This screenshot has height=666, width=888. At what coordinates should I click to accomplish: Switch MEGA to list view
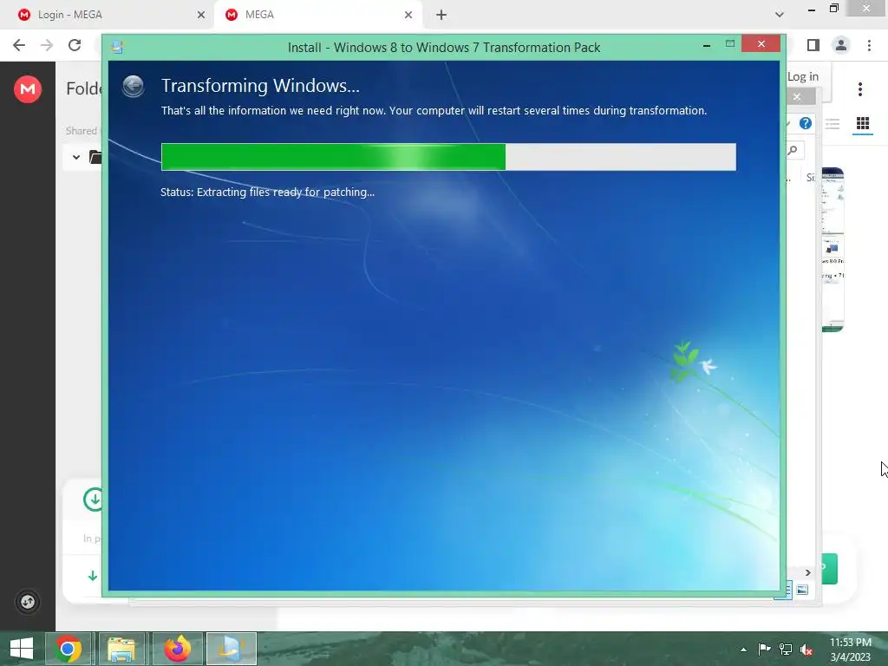click(832, 123)
